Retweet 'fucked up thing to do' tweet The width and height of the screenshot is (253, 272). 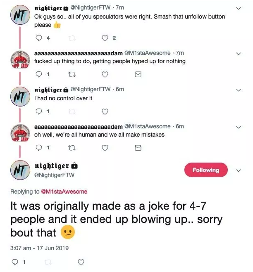tap(72, 74)
